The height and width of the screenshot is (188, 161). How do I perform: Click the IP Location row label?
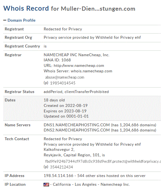15,184
